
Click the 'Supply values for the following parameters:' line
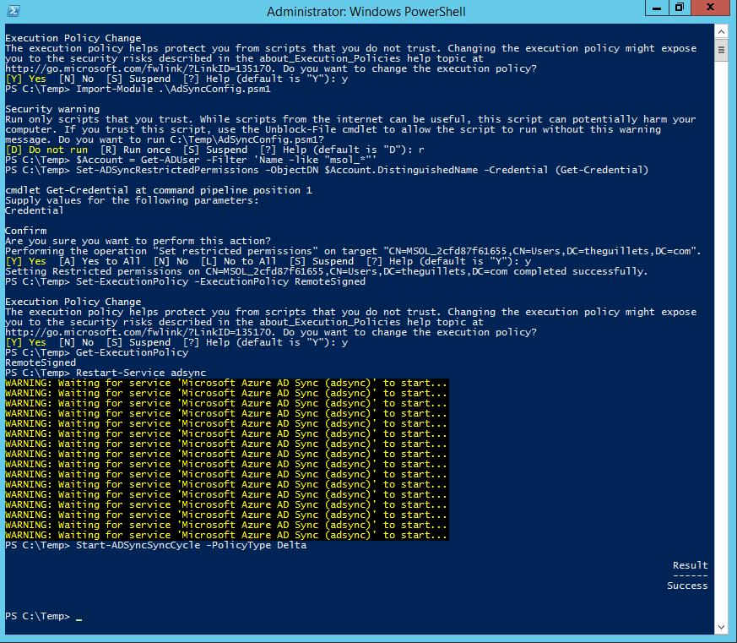pyautogui.click(x=132, y=200)
